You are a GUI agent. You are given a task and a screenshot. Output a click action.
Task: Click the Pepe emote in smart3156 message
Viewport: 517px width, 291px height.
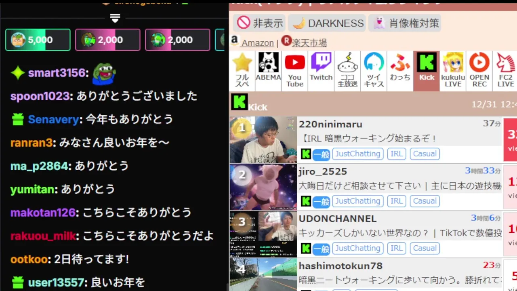click(104, 73)
